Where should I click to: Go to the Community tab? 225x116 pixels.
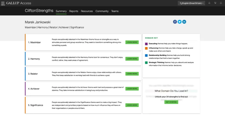[102, 11]
